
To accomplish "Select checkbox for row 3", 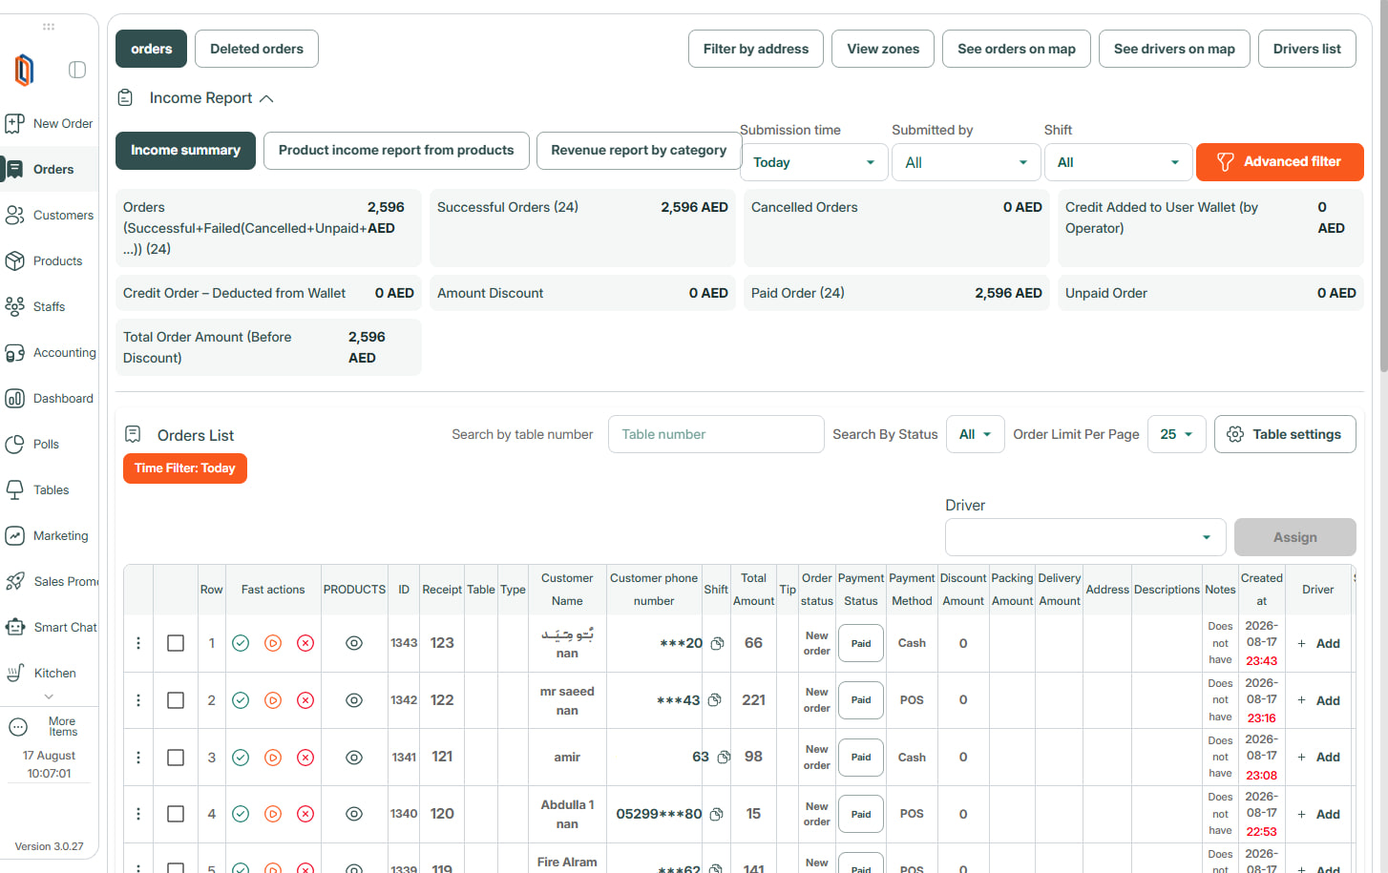I will point(176,758).
